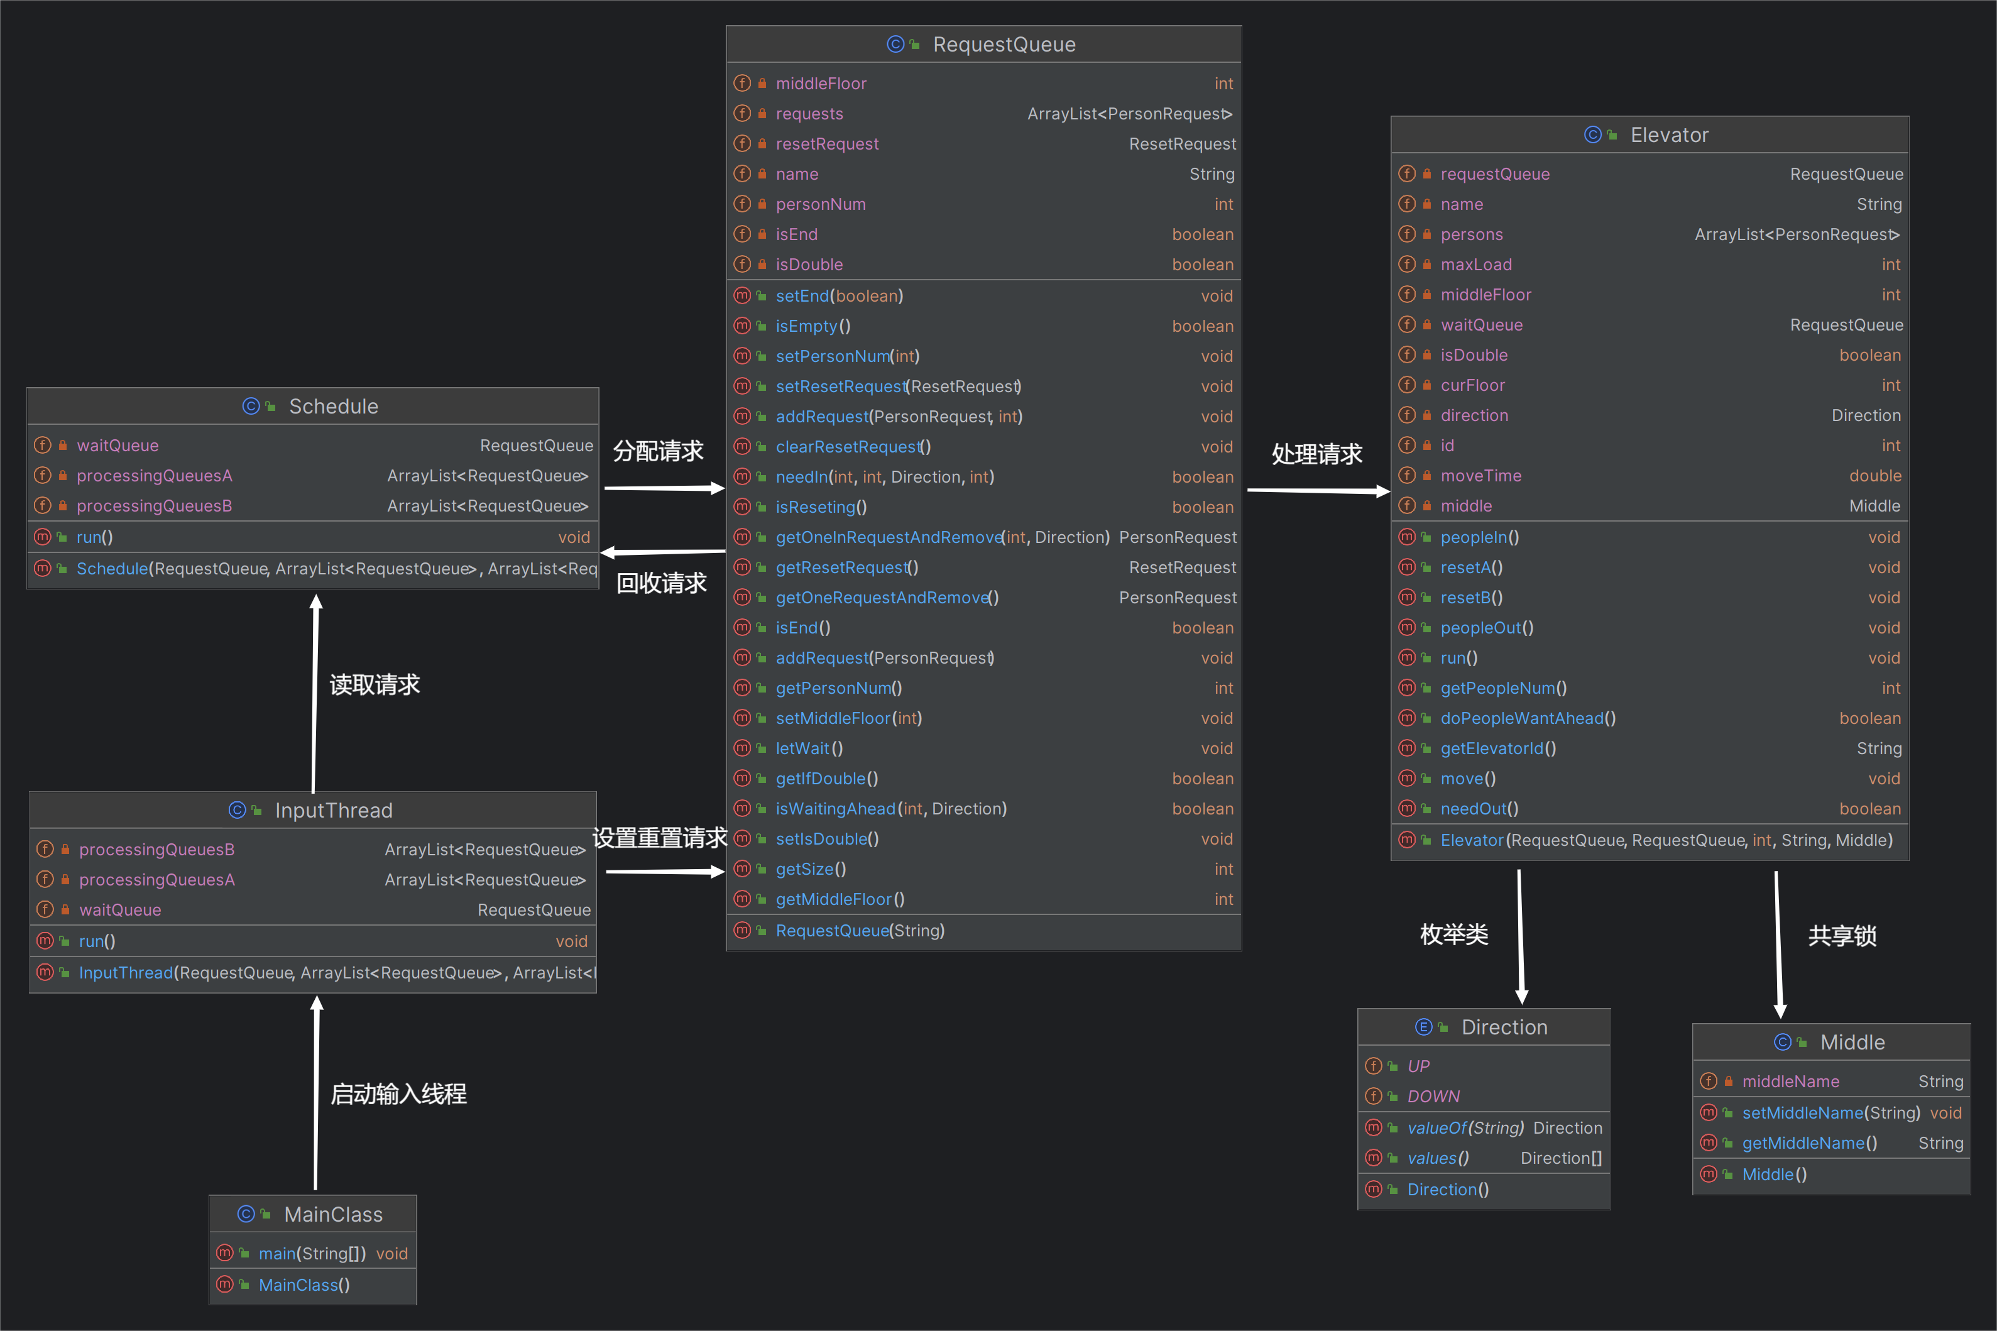Click the class icon beside RequestQueue title
Screen dimensions: 1997x1331
coord(895,44)
